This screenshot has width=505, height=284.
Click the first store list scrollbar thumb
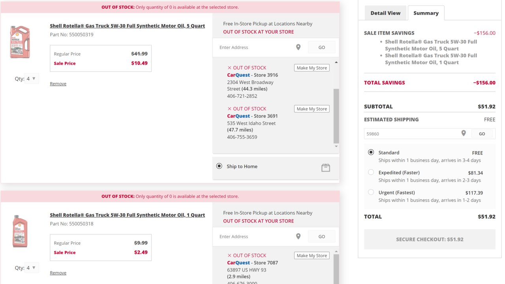tap(336, 116)
